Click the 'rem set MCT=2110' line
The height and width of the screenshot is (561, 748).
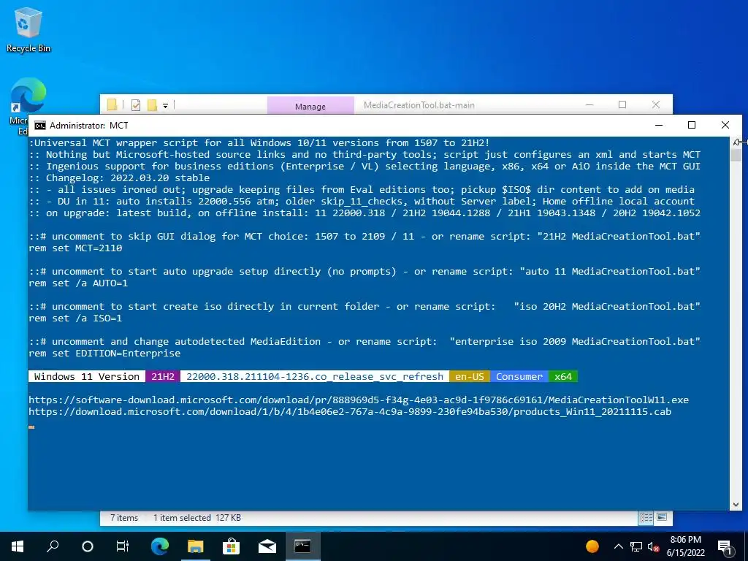75,248
